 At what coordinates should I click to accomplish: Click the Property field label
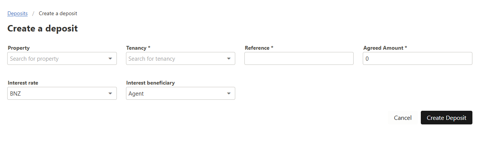pyautogui.click(x=19, y=48)
